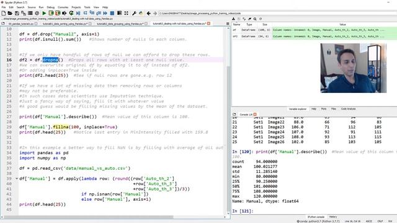Toggle fullscreen mode icon
Screen dimensions: 397x223
tap(126, 13)
